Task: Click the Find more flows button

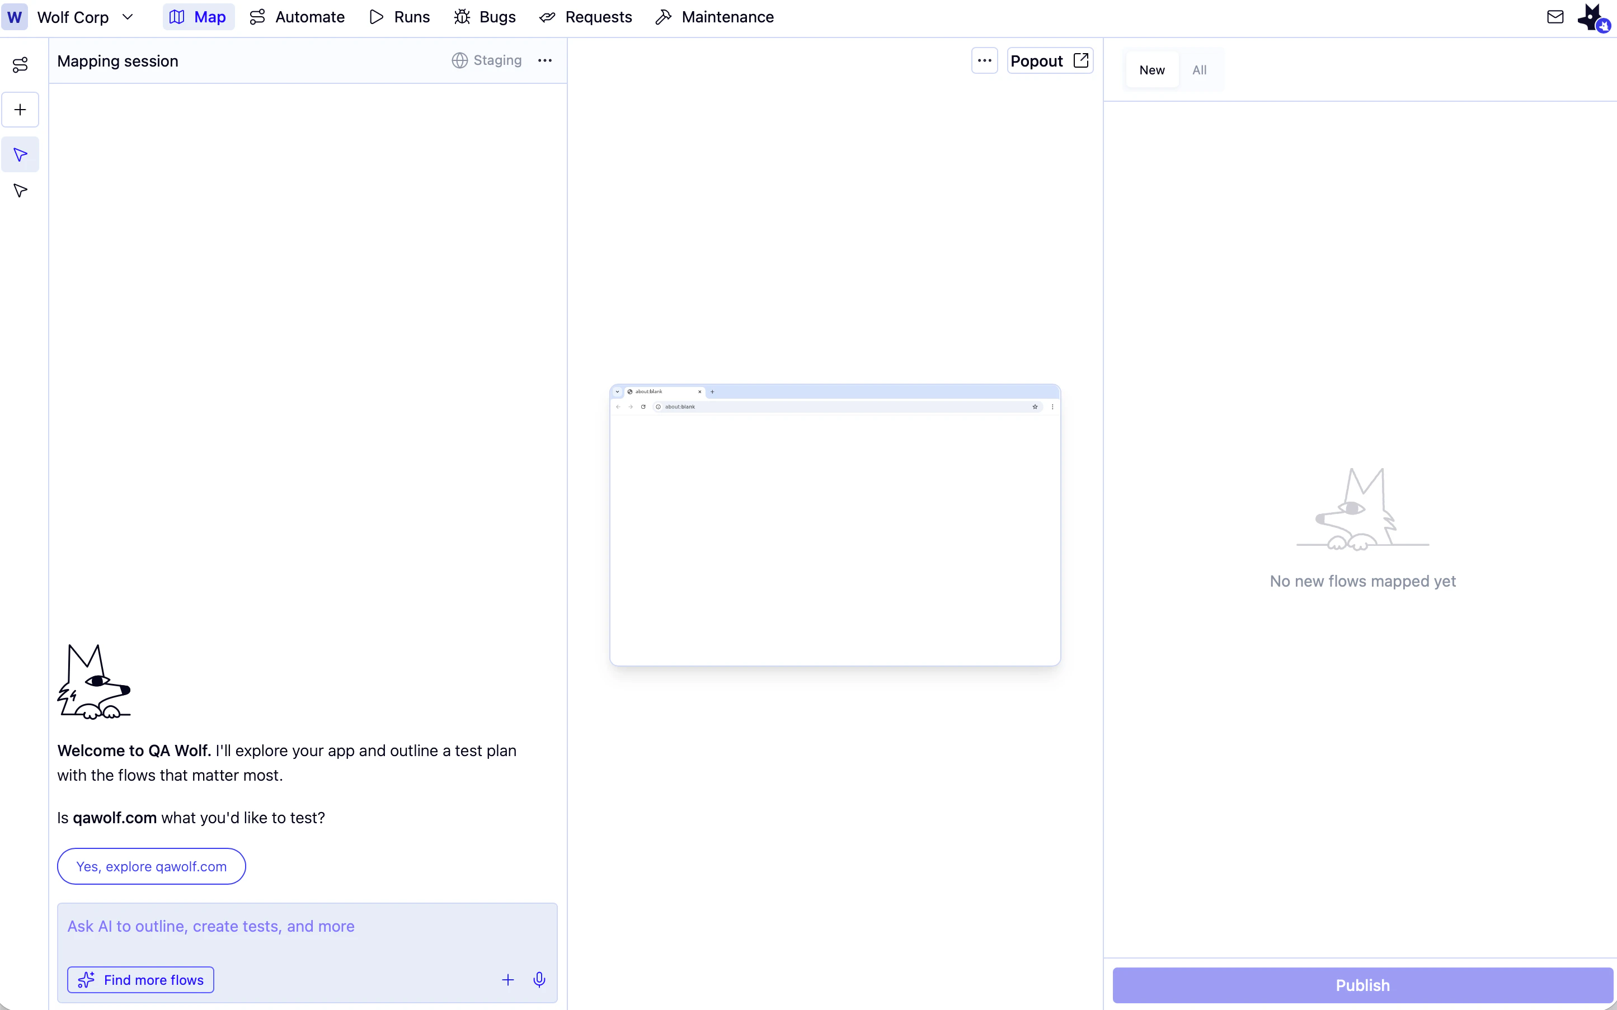Action: tap(141, 979)
